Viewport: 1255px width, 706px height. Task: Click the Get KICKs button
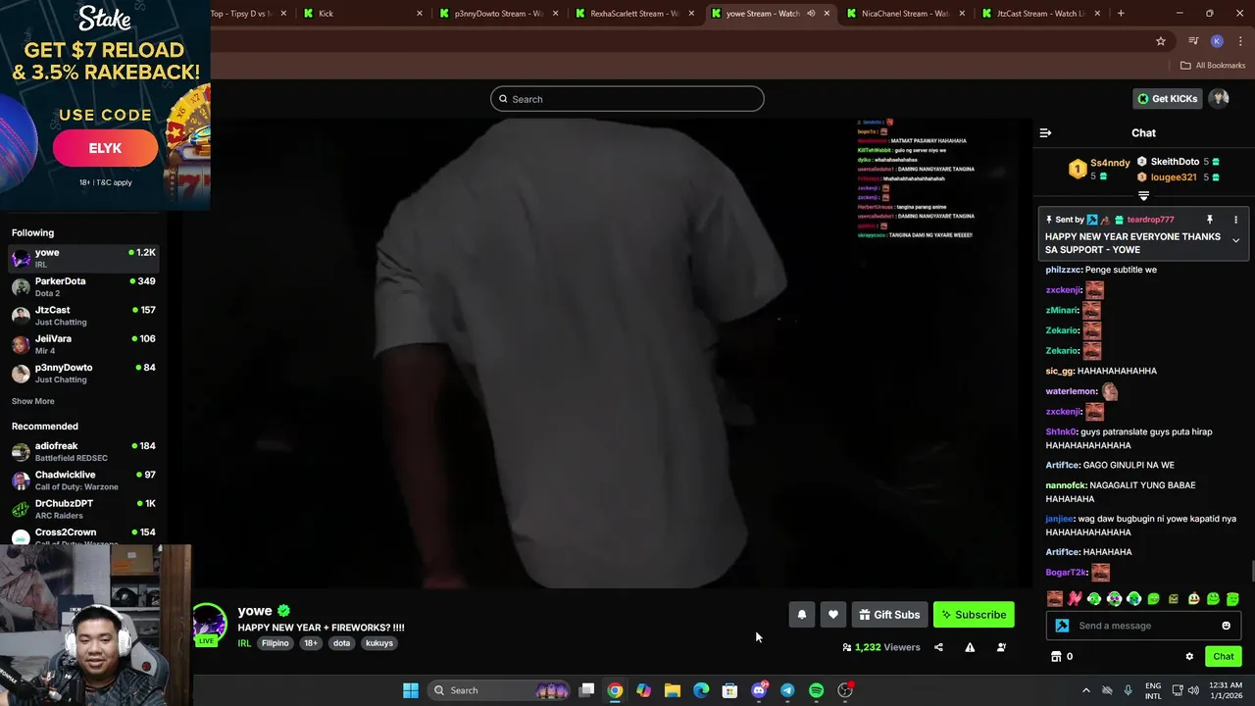[x=1167, y=98]
